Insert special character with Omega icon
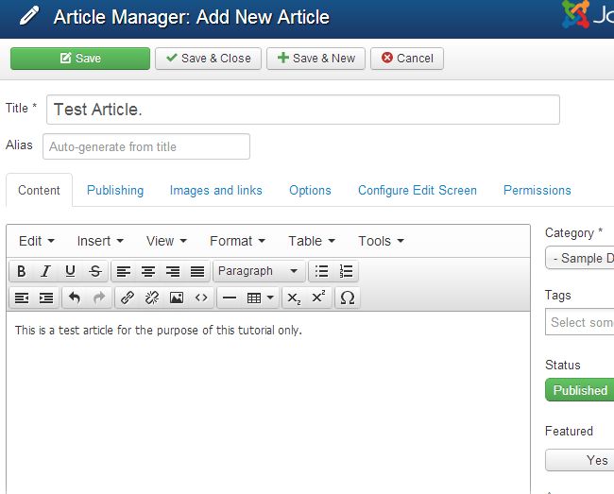Viewport: 614px width, 494px height. click(x=347, y=298)
